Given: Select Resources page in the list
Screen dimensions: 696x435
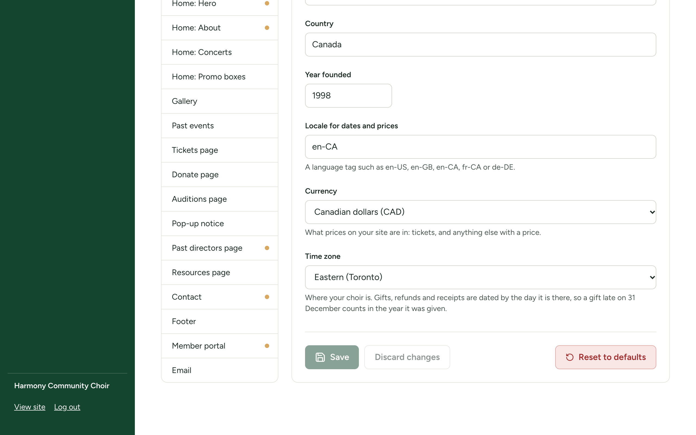Looking at the screenshot, I should point(219,272).
